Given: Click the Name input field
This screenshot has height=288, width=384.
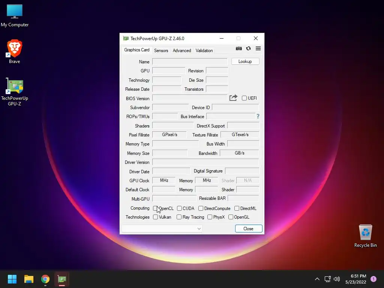Looking at the screenshot, I should pyautogui.click(x=190, y=61).
